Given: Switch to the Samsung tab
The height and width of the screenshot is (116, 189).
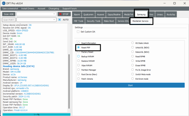Looking at the screenshot, I should click(x=141, y=14).
